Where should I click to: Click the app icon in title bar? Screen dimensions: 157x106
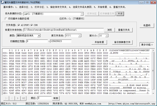point(2,2)
